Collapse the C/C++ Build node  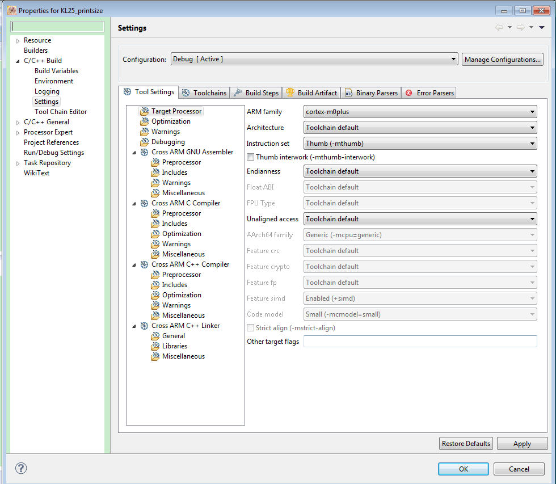18,61
